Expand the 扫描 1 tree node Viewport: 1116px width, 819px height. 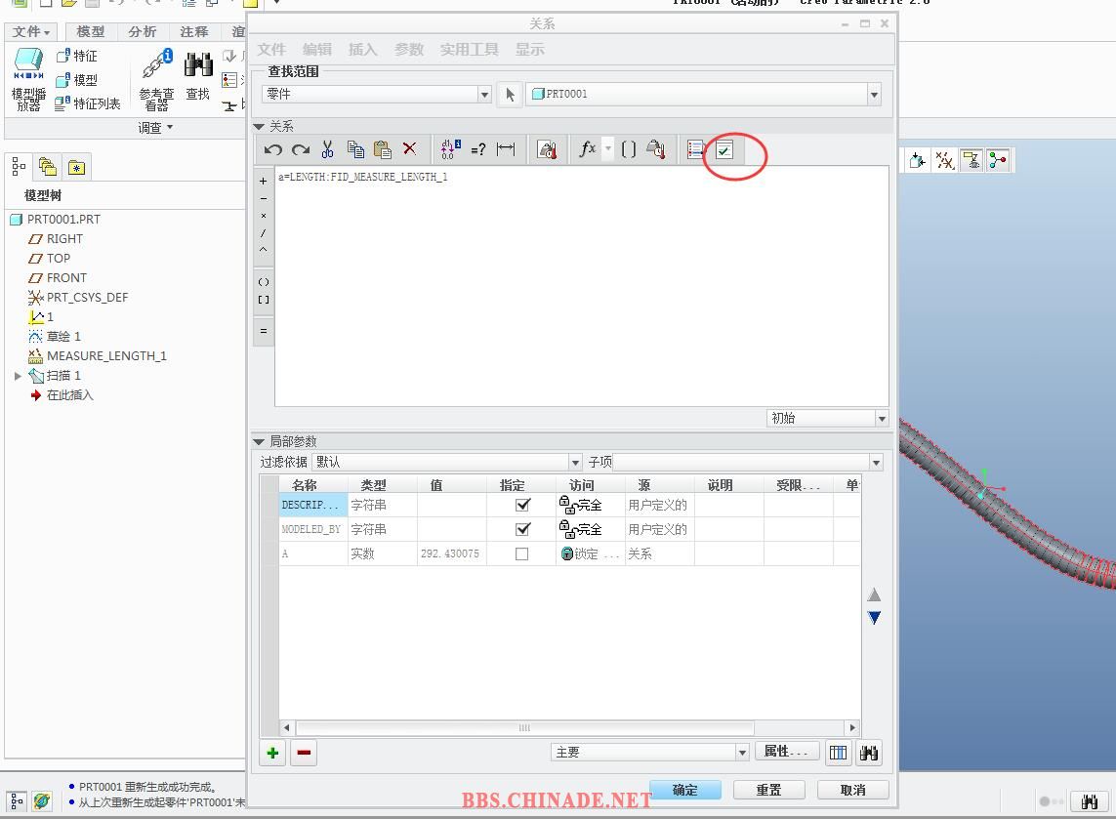click(x=18, y=376)
